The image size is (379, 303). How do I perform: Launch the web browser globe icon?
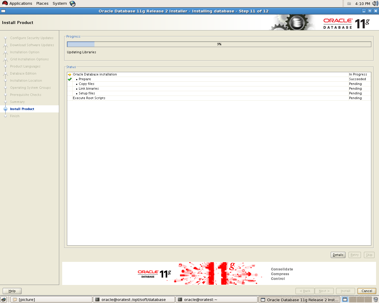(x=73, y=4)
